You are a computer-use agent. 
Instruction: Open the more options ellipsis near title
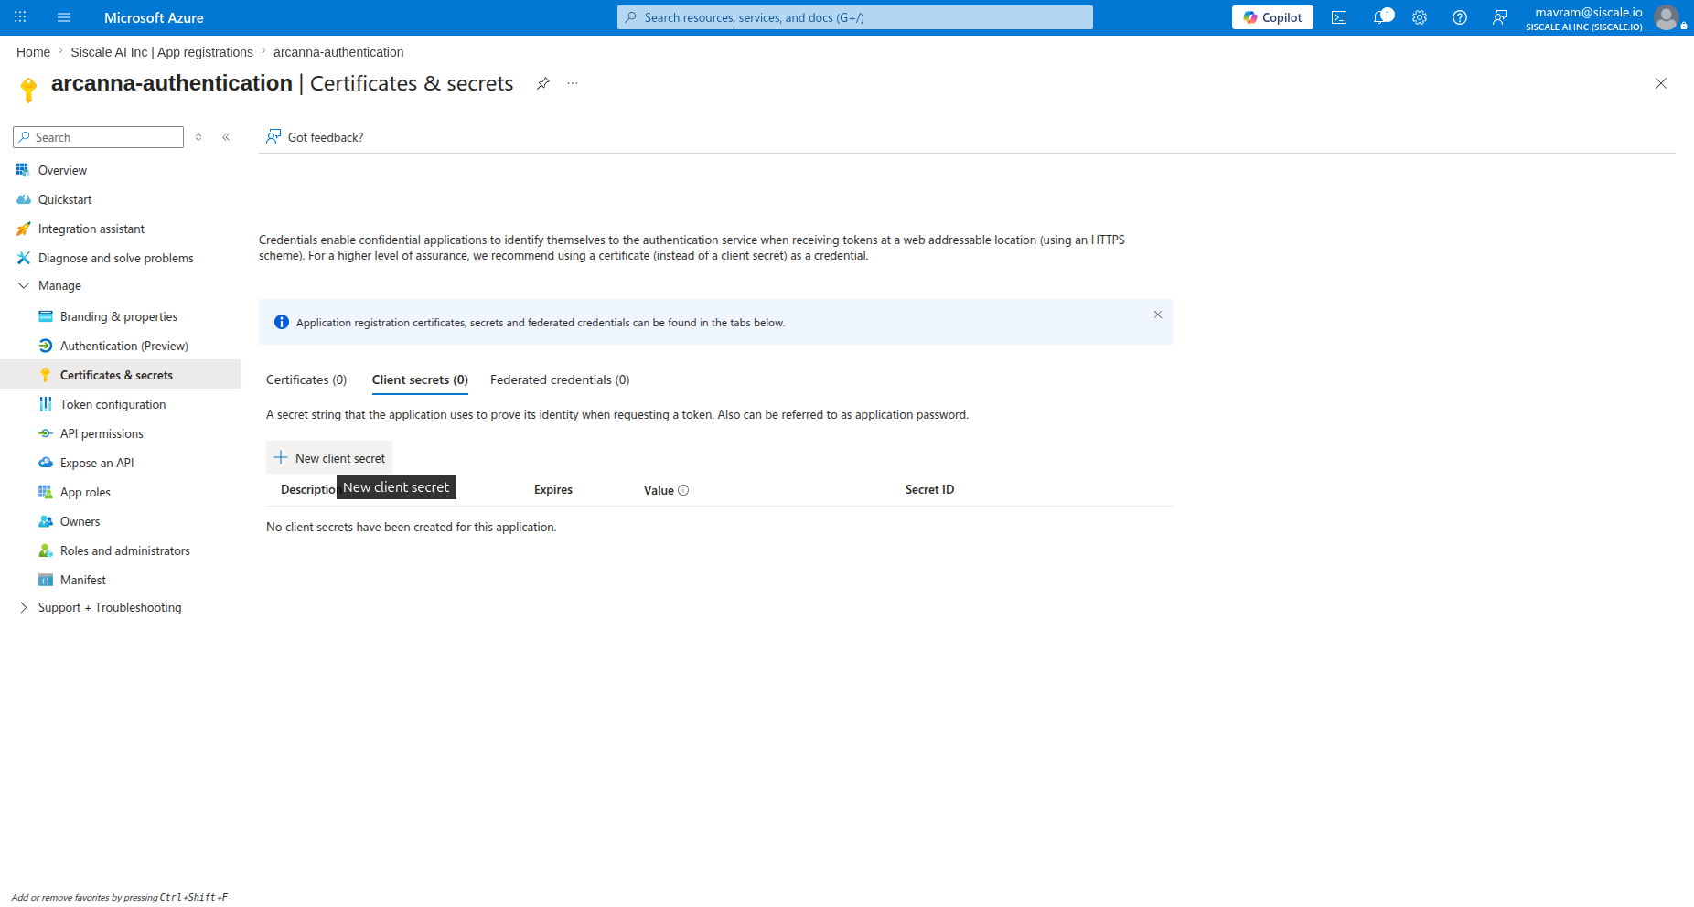(573, 83)
